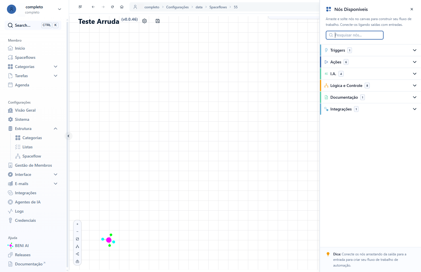Click the Configurações breadcrumb
The image size is (421, 272).
tap(177, 7)
